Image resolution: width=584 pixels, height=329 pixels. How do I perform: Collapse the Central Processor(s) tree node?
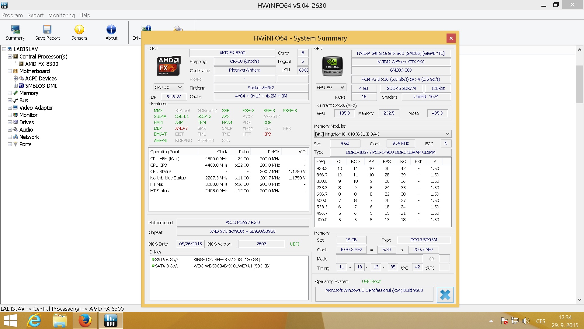pyautogui.click(x=10, y=57)
